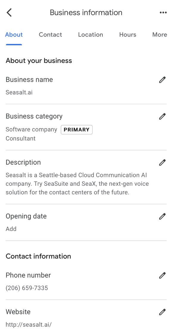Click the http://seasalt.ai/ website URL
This screenshot has width=178, height=336.
coord(29,325)
